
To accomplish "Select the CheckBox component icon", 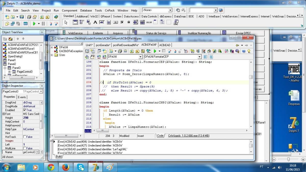I will [x=122, y=22].
